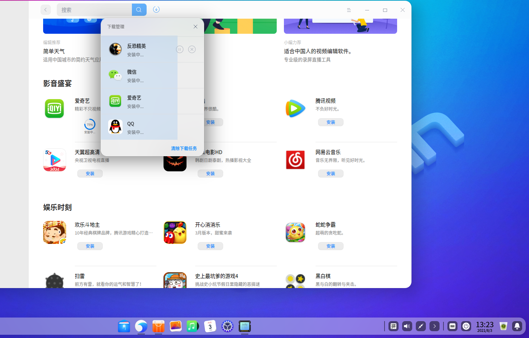
Task: Open the gear control center icon in the dock
Action: click(x=227, y=327)
